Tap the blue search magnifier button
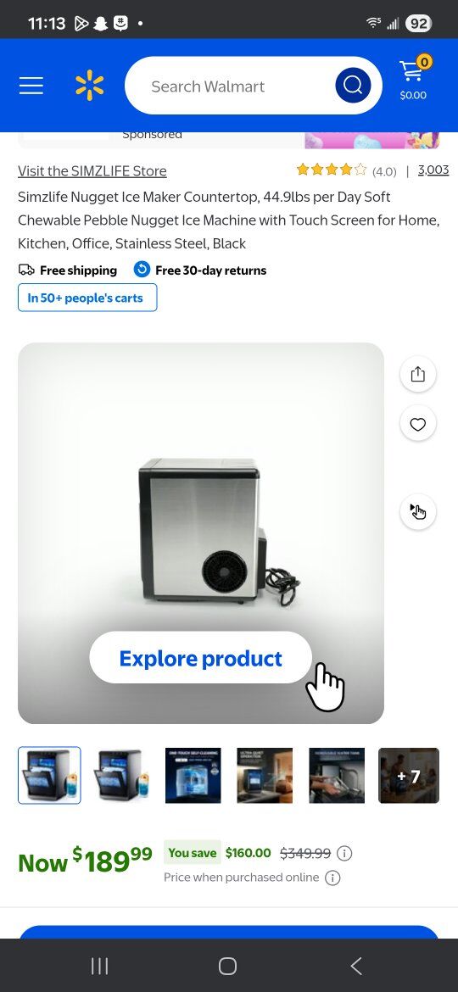Screen dimensions: 458x992 tap(353, 86)
